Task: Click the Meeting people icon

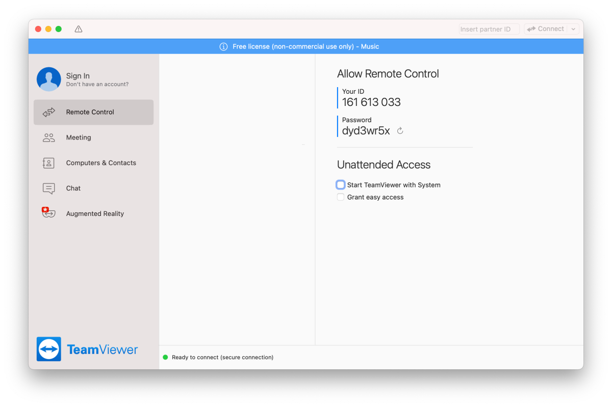Action: coord(49,138)
